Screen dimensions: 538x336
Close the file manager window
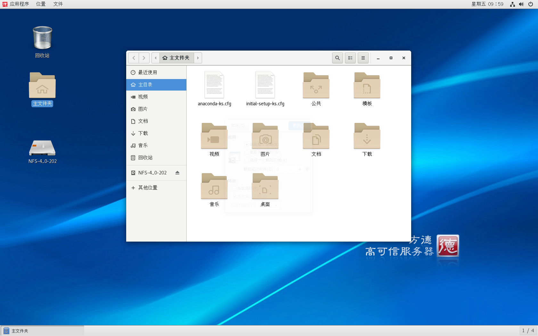coord(404,58)
